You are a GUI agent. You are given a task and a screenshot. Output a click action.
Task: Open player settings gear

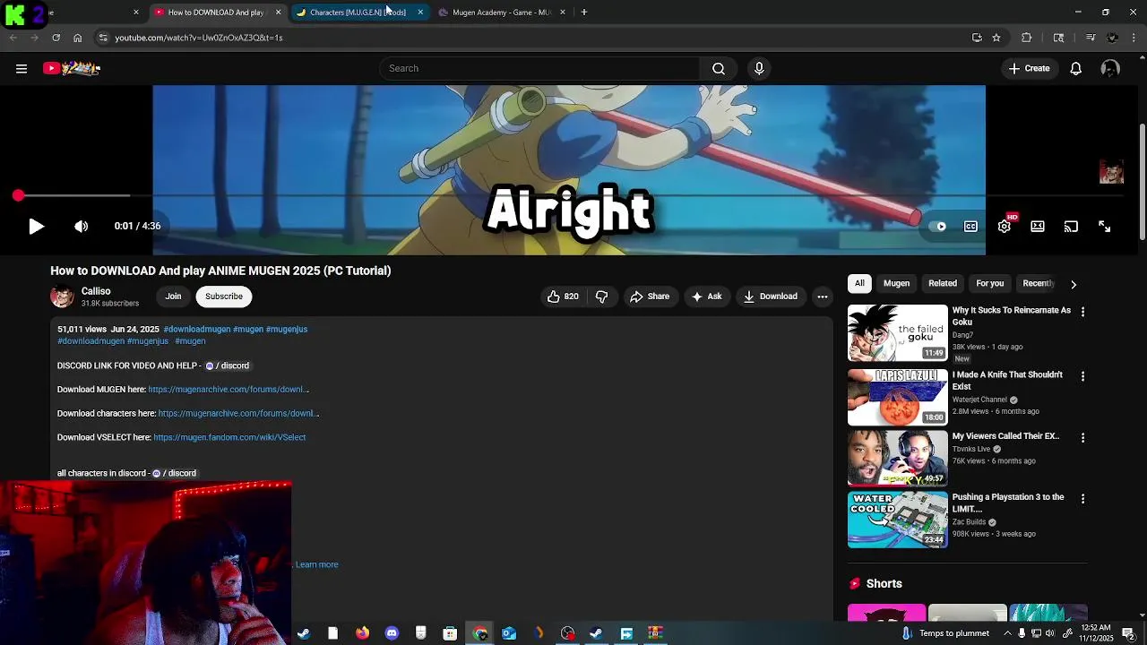pos(1005,227)
